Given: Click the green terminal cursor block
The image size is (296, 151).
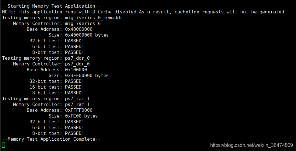Looking at the screenshot, I should (3, 145).
